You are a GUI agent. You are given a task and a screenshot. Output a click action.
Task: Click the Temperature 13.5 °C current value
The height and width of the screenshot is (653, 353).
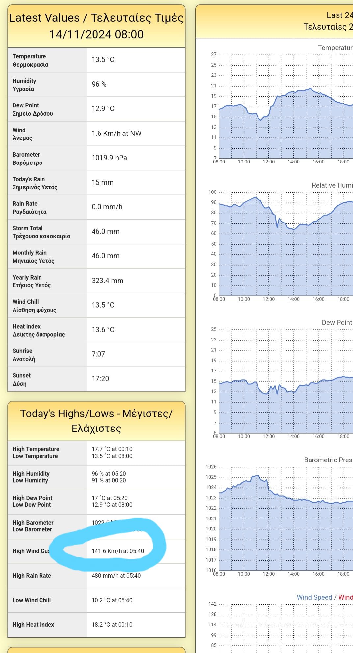pos(103,60)
